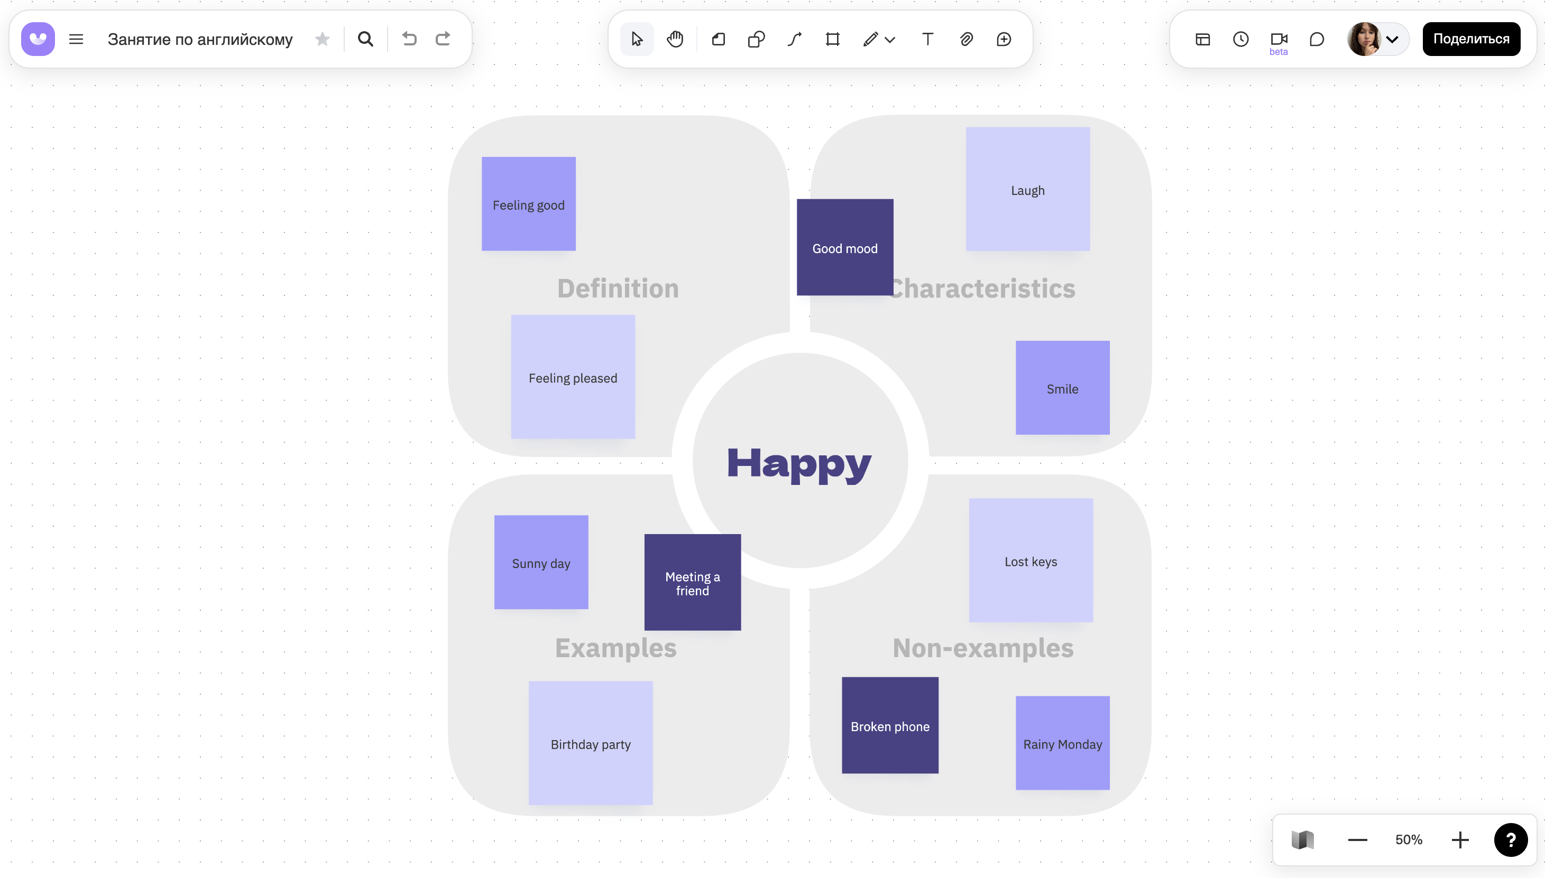Open the search magnifier
This screenshot has width=1545, height=878.
(366, 39)
